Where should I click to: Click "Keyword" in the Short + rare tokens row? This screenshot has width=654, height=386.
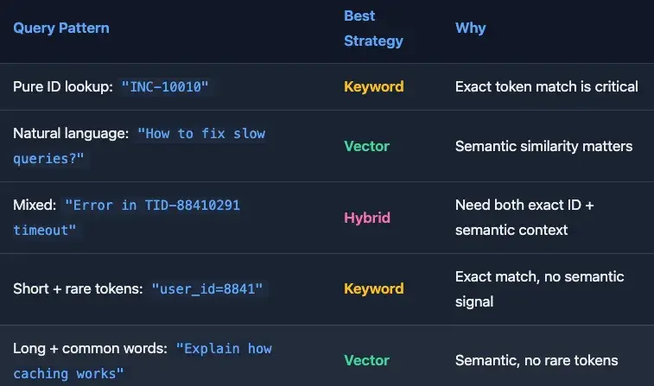(373, 288)
